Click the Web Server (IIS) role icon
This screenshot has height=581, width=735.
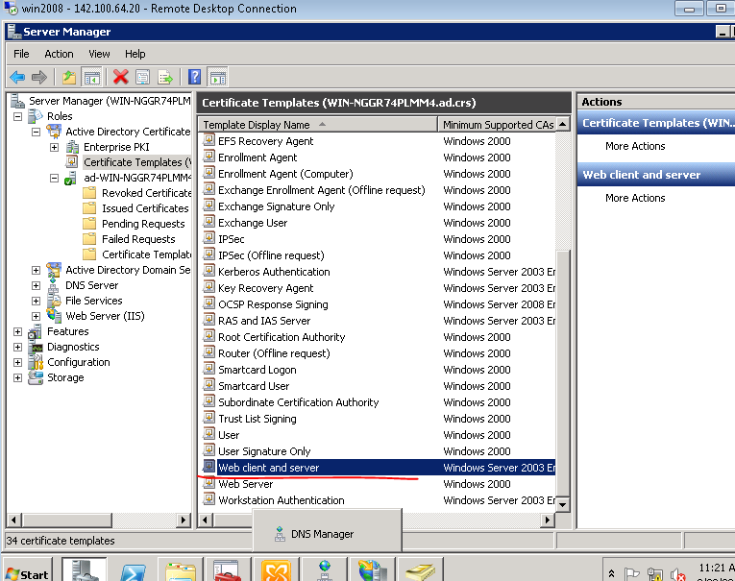[x=54, y=316]
